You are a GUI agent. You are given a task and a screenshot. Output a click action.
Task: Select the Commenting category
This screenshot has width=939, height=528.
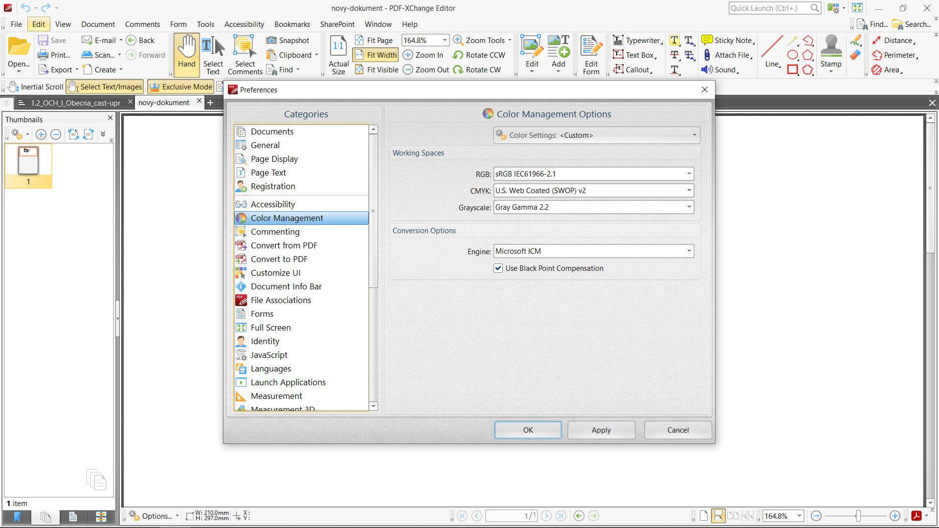301,232
